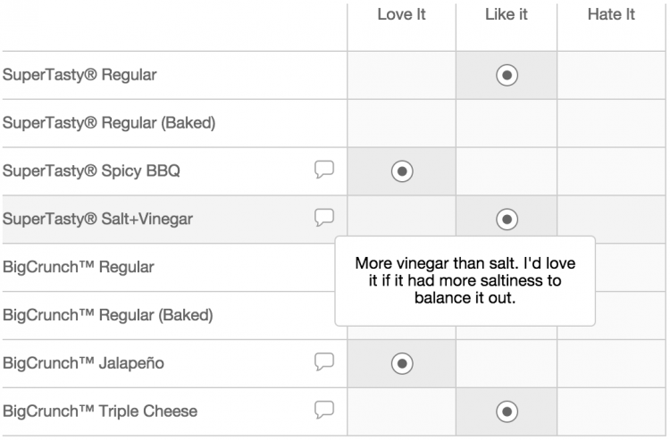Select Like it radio for Salt+Vinegar
This screenshot has height=440, width=670.
pos(507,220)
